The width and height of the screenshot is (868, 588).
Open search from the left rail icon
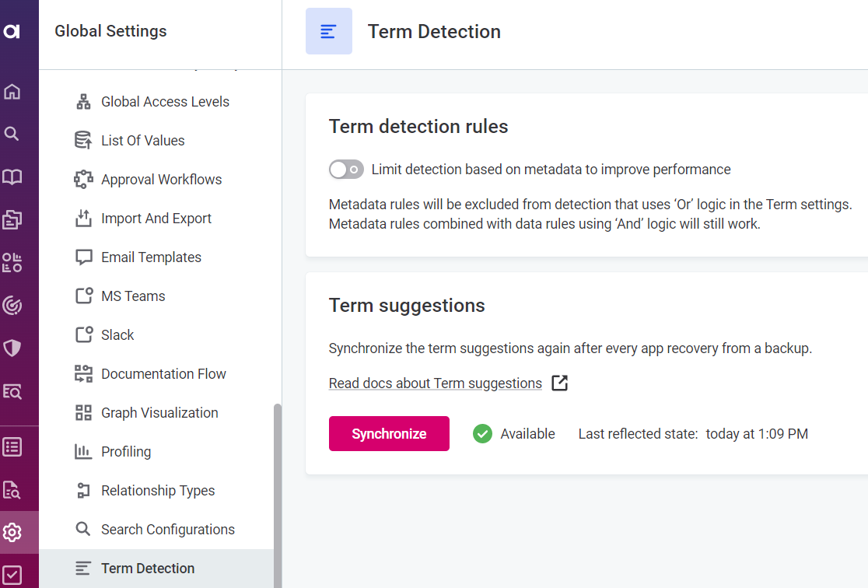click(x=12, y=134)
